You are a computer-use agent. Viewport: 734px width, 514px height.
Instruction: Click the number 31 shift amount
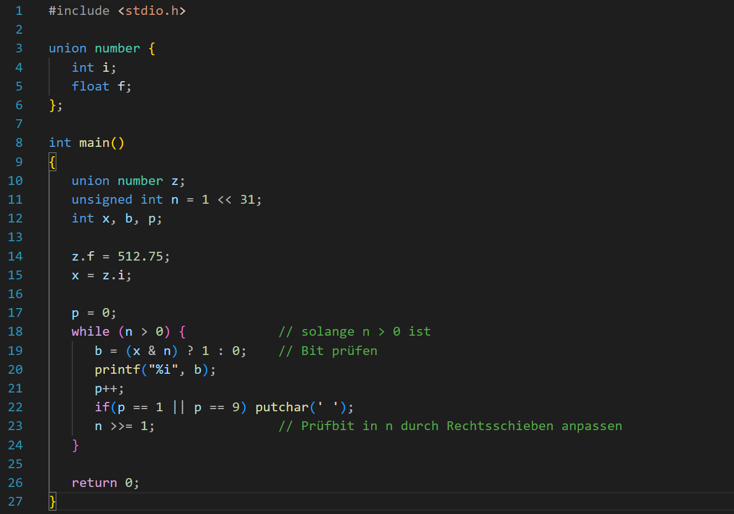pos(247,199)
